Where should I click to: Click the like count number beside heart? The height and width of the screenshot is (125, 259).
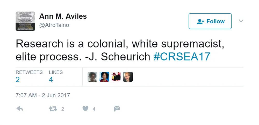(x=94, y=109)
